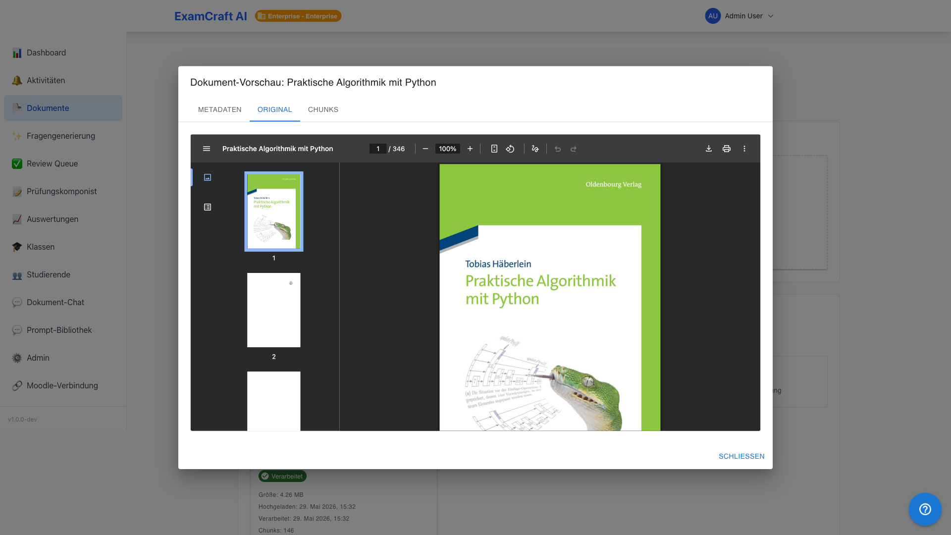Click the fit to page icon
This screenshot has height=535, width=951.
click(494, 149)
